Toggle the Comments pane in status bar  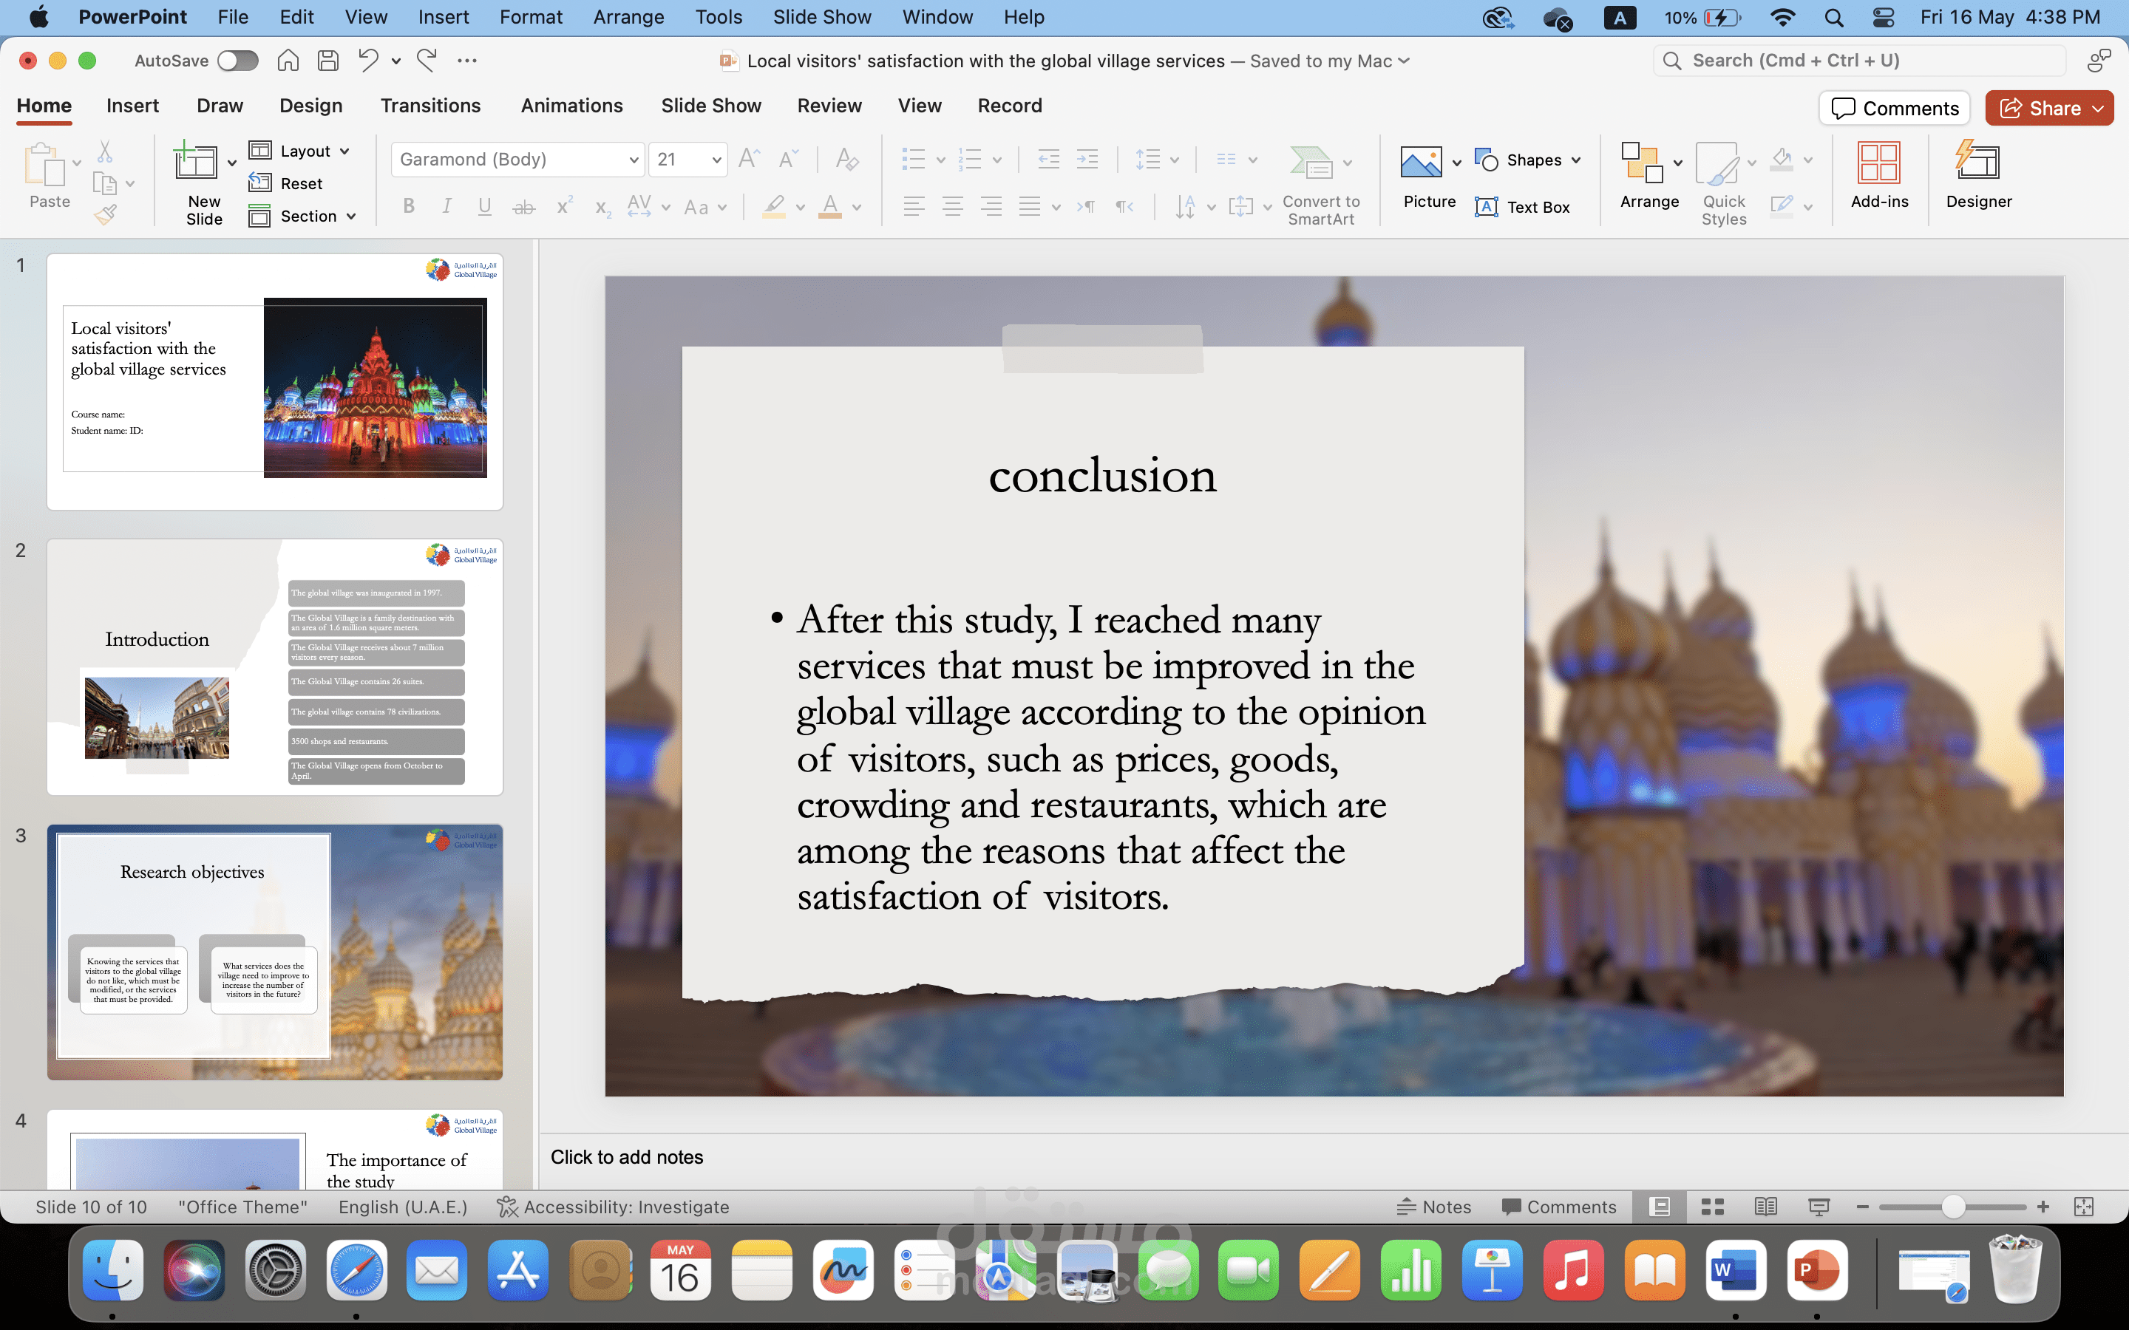pyautogui.click(x=1559, y=1207)
